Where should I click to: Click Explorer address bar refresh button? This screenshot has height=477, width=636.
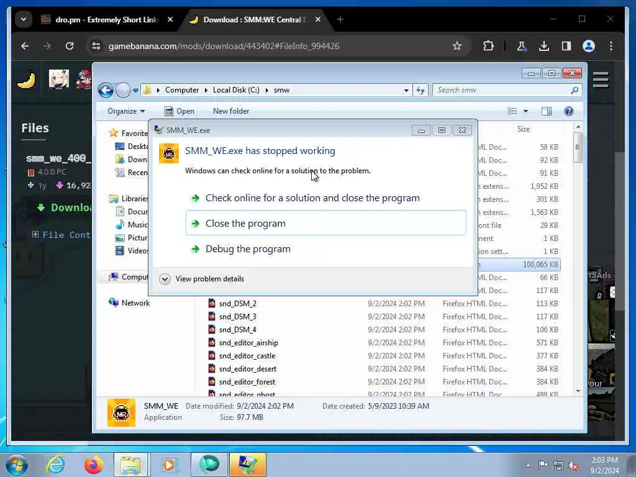[420, 91]
